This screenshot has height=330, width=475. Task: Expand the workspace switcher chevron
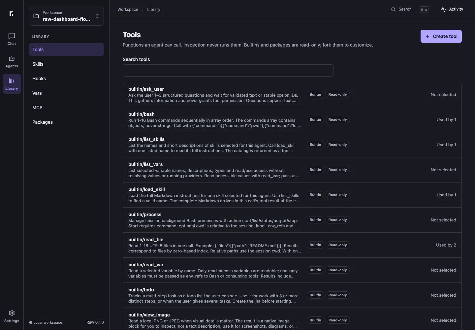97,16
